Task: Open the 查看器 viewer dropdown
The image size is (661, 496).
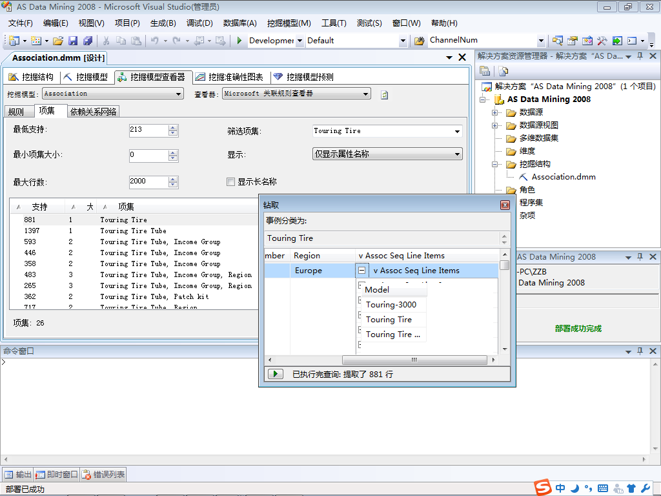Action: (366, 94)
